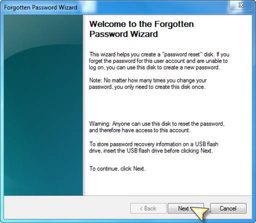Click the Password Wizard second heading line
Image resolution: width=256 pixels, height=223 pixels.
tap(123, 34)
